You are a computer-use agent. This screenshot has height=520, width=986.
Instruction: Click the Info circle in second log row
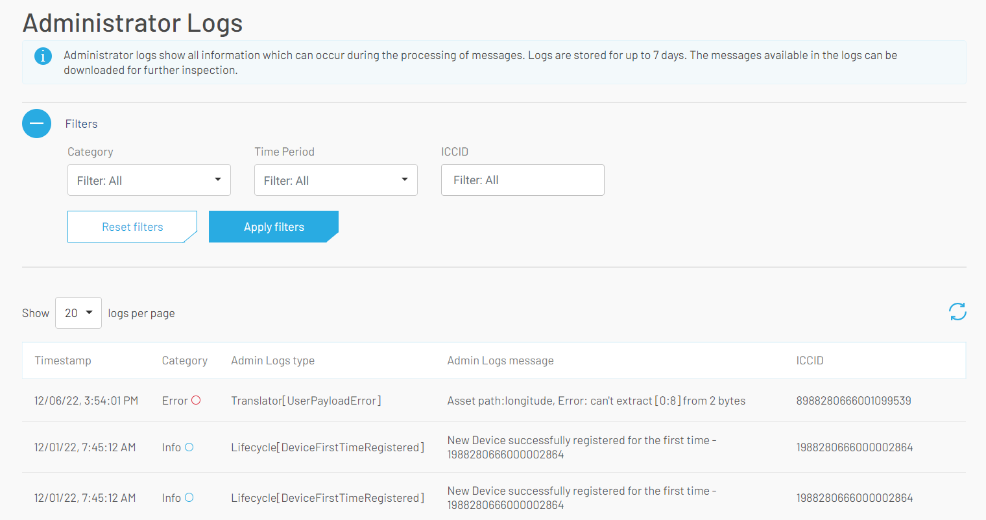189,447
